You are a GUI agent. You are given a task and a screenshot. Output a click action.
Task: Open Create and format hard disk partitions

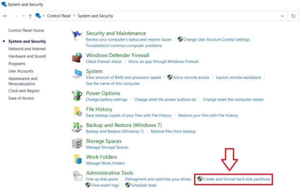point(237,179)
